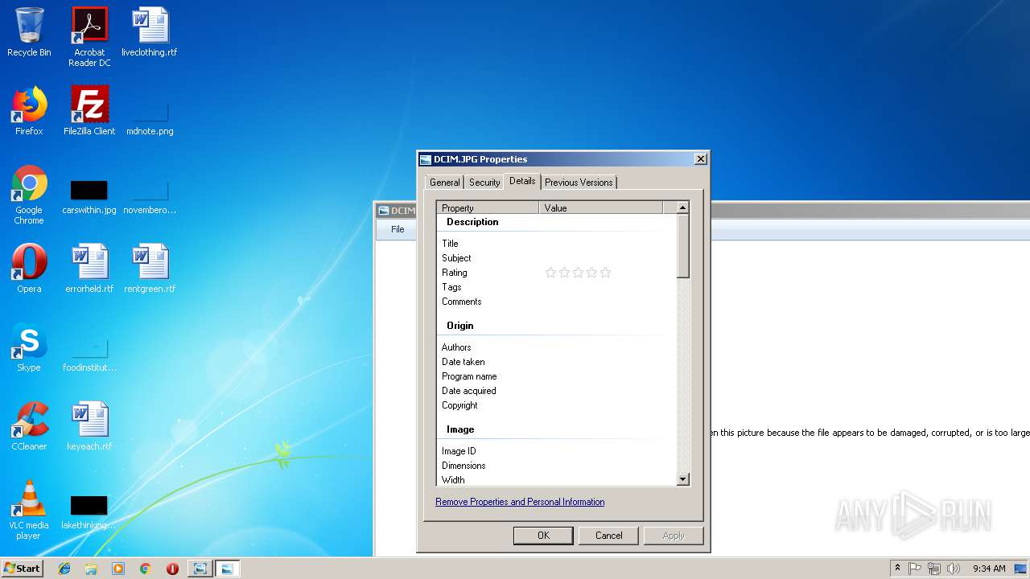Click the scroll down arrow in property list
Viewport: 1030px width, 579px height.
[682, 479]
